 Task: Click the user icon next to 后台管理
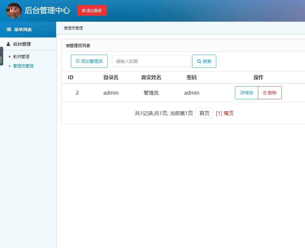[x=8, y=44]
